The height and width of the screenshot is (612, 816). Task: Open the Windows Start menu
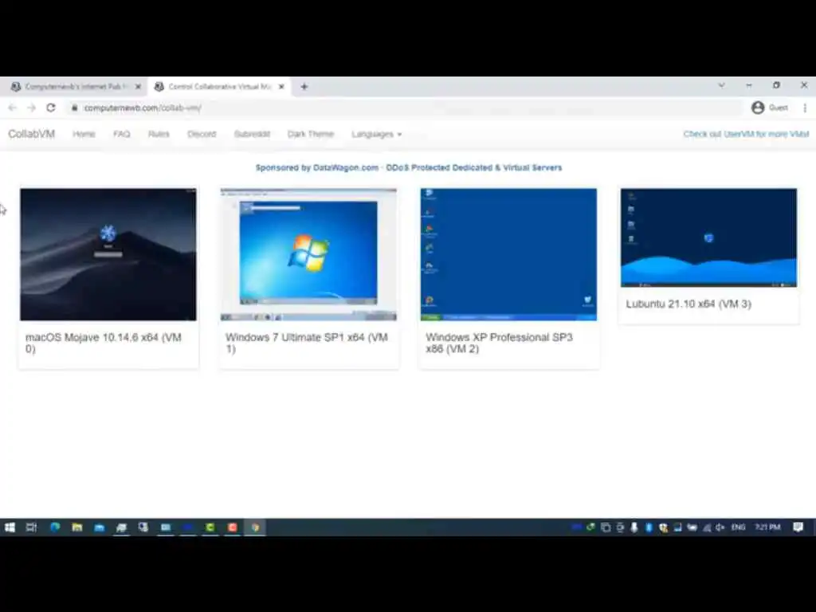pos(10,528)
